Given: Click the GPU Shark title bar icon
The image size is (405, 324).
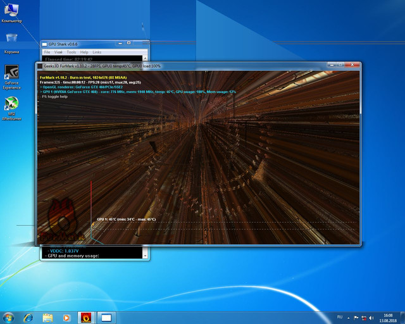Looking at the screenshot, I should (45, 44).
